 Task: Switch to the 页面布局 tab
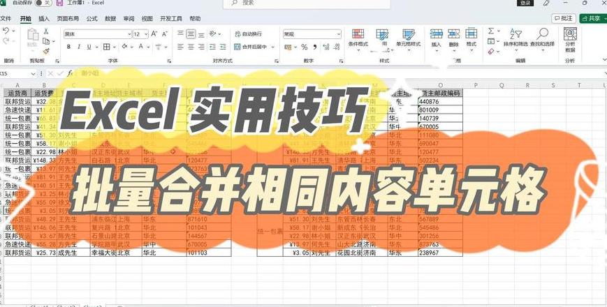coord(68,19)
